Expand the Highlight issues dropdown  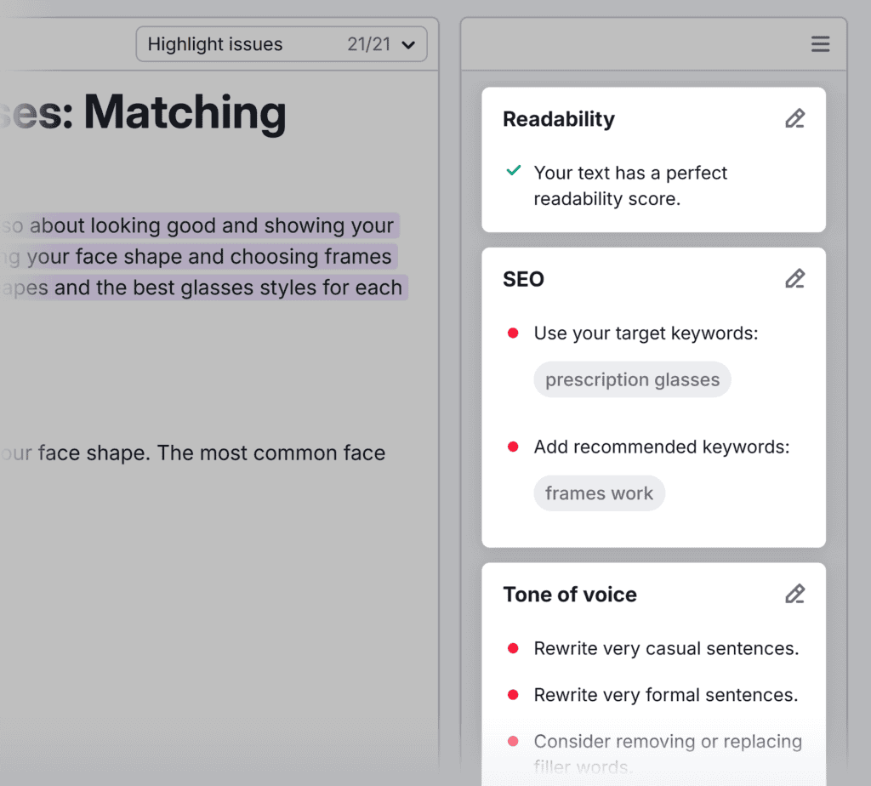point(281,44)
